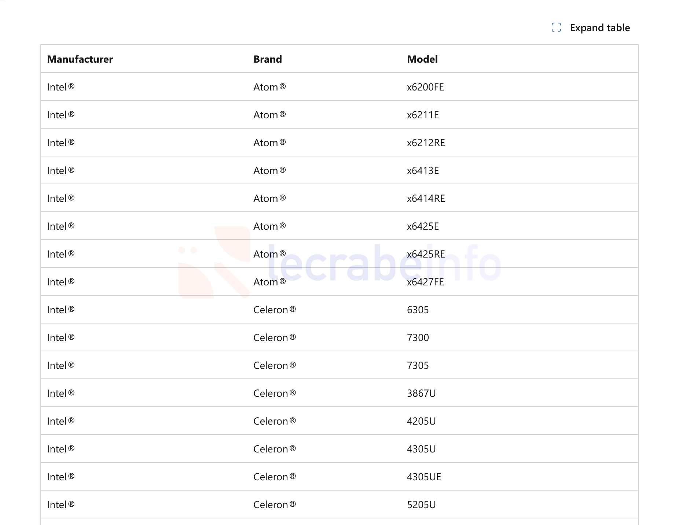Click the Model column header
The width and height of the screenshot is (679, 525).
click(x=422, y=59)
